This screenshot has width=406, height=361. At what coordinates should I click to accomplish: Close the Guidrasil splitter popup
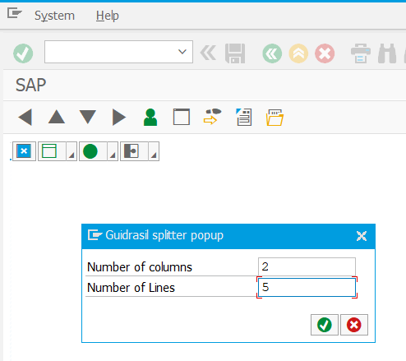coord(362,236)
